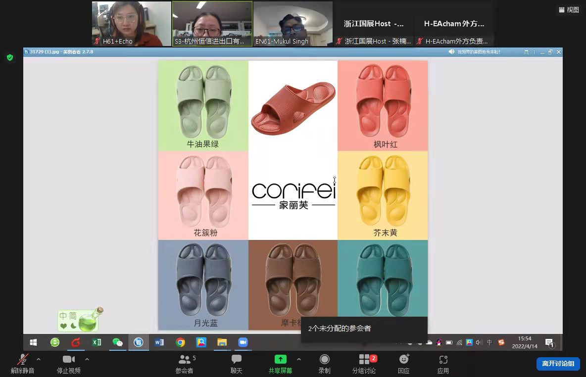The height and width of the screenshot is (377, 586).
Task: Click the Chrome icon in the taskbar
Action: click(180, 342)
